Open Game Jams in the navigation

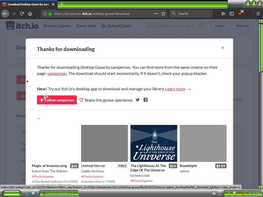[86, 26]
